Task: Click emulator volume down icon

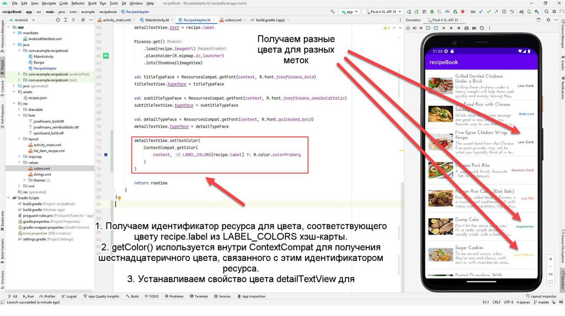Action: (421, 28)
